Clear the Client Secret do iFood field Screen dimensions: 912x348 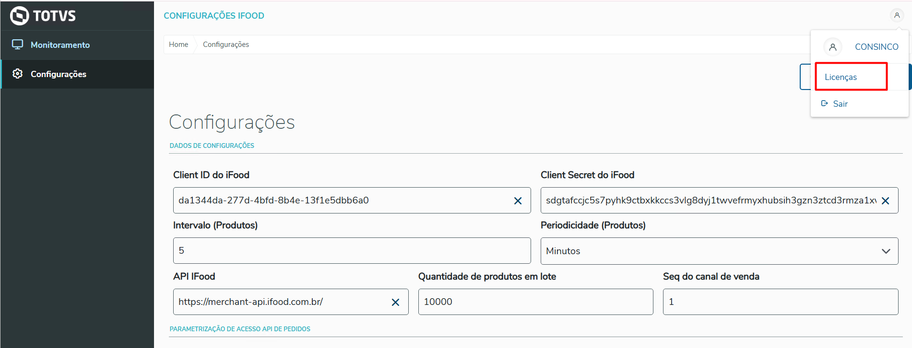pyautogui.click(x=885, y=201)
